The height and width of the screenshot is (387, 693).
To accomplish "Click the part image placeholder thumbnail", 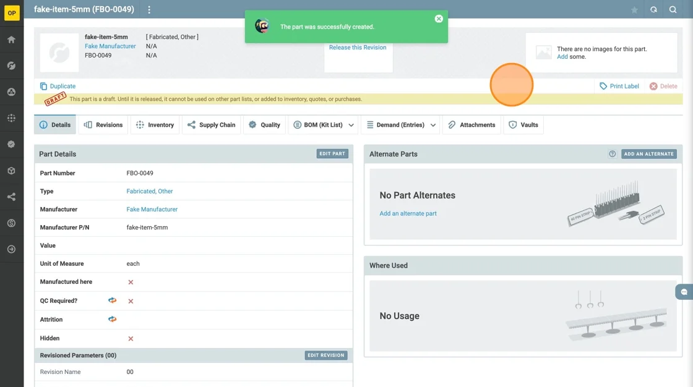I will (x=59, y=53).
